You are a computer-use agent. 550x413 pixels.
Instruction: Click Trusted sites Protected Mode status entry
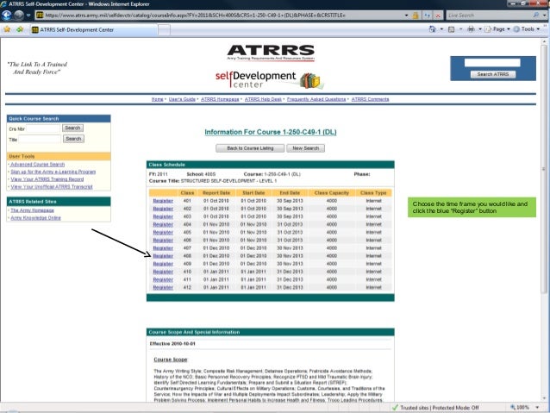[435, 408]
